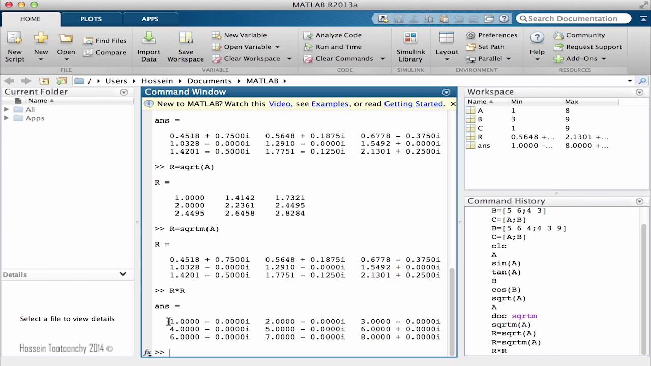Click the New Variable icon
The image size is (651, 366).
[x=217, y=35]
